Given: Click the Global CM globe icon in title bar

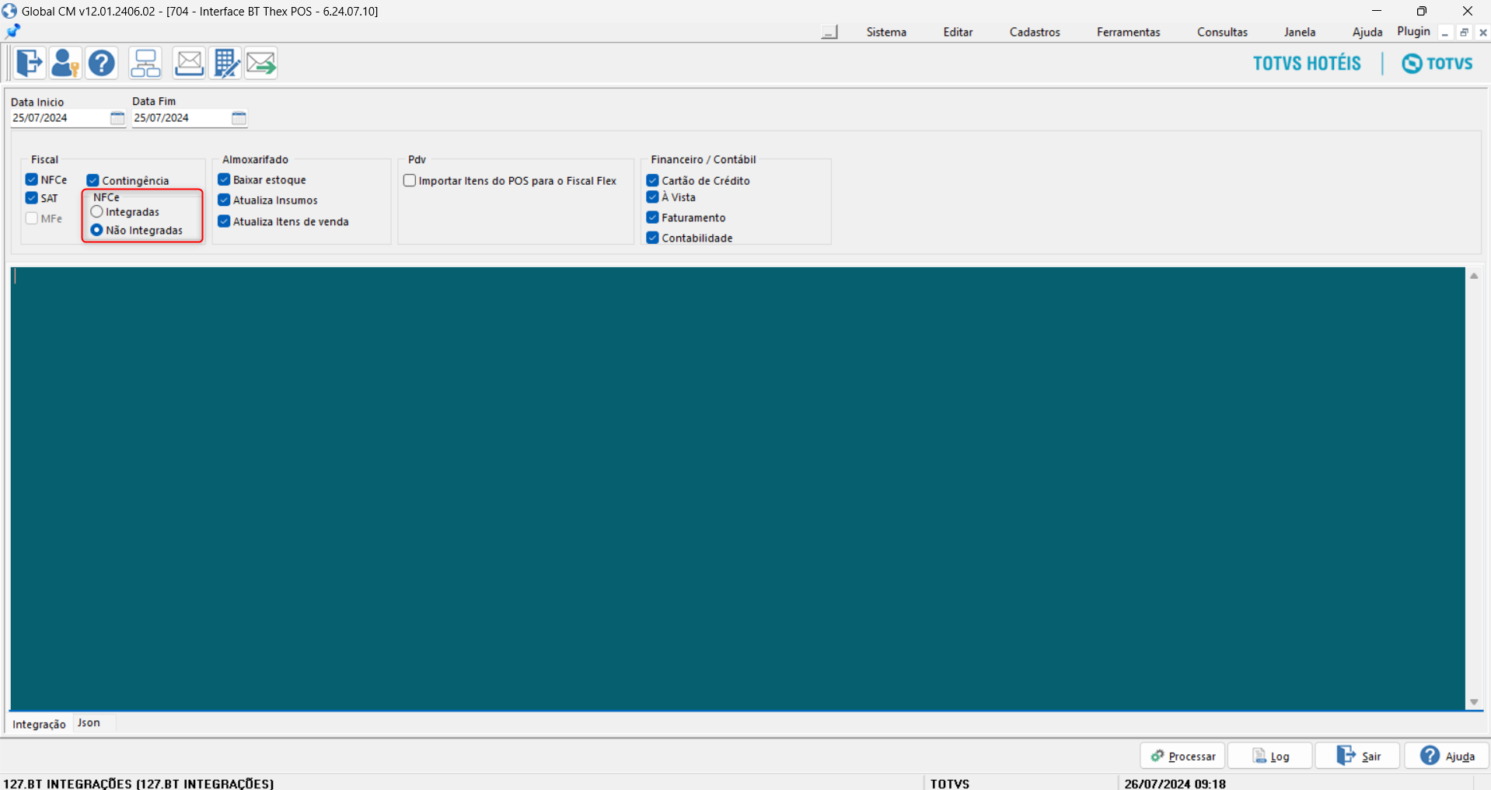Looking at the screenshot, I should point(9,11).
